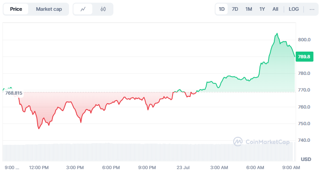Switch to candlestick chart icon

point(103,9)
